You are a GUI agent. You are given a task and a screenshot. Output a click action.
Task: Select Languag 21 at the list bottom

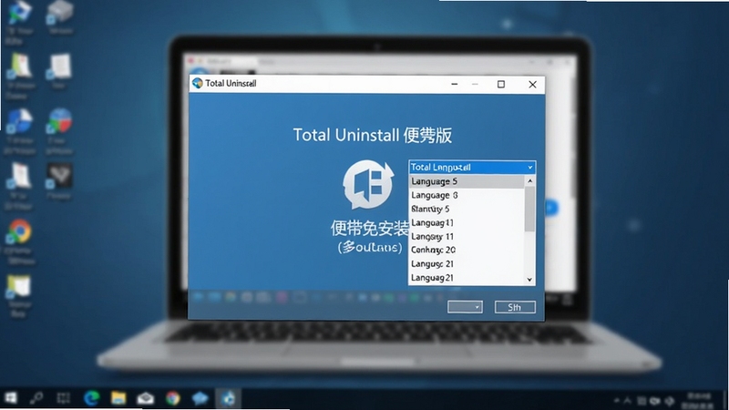467,278
